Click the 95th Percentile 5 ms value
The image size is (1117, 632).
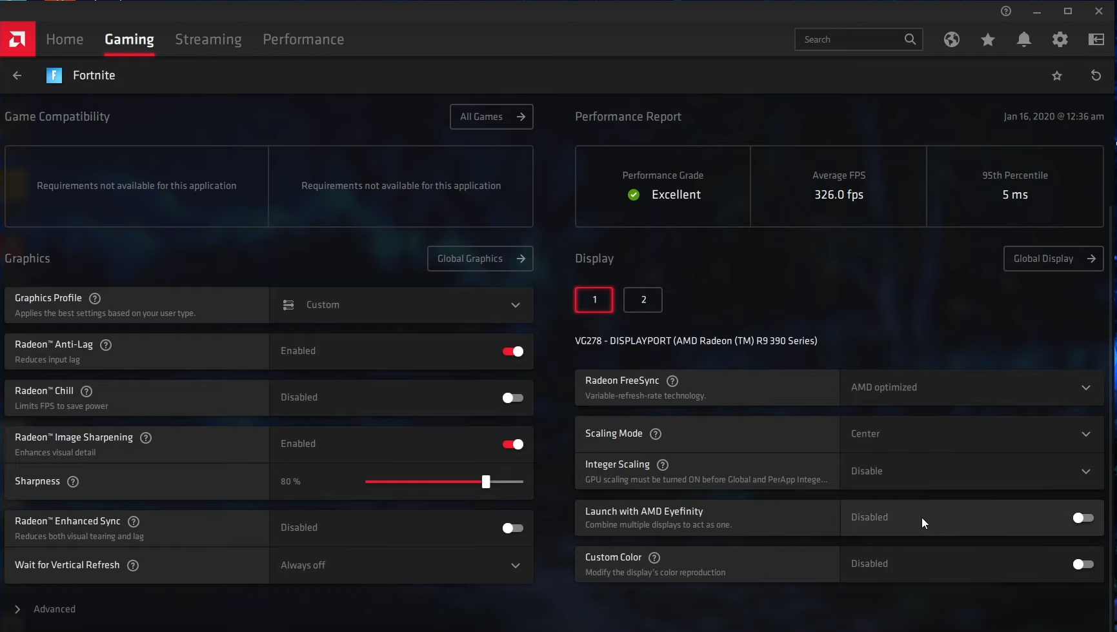coord(1015,195)
